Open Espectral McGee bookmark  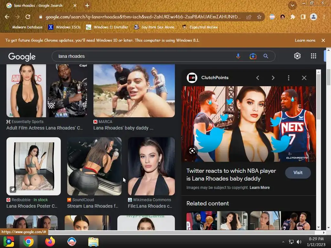200,27
